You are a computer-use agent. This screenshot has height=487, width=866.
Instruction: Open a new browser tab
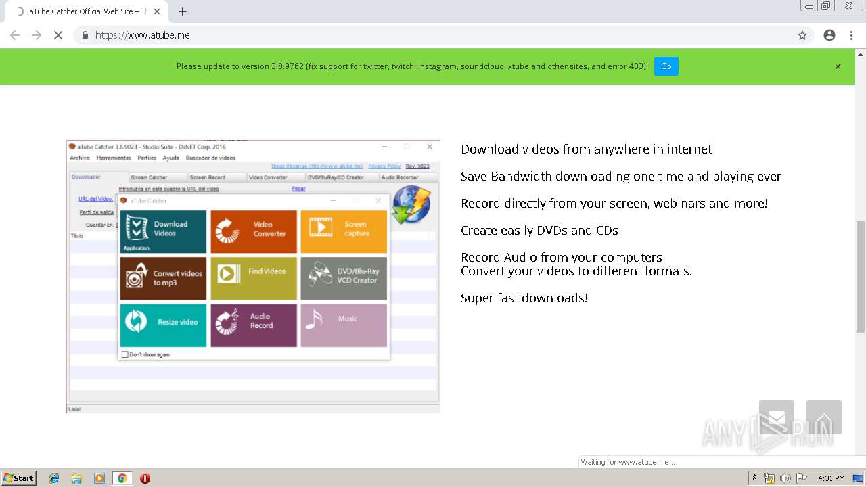point(183,11)
